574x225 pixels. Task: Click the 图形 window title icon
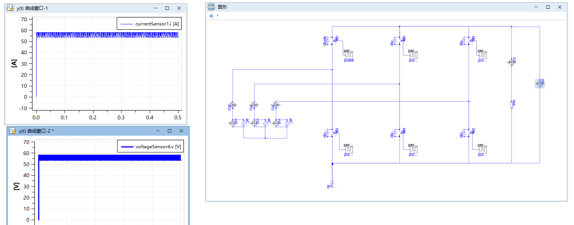211,7
